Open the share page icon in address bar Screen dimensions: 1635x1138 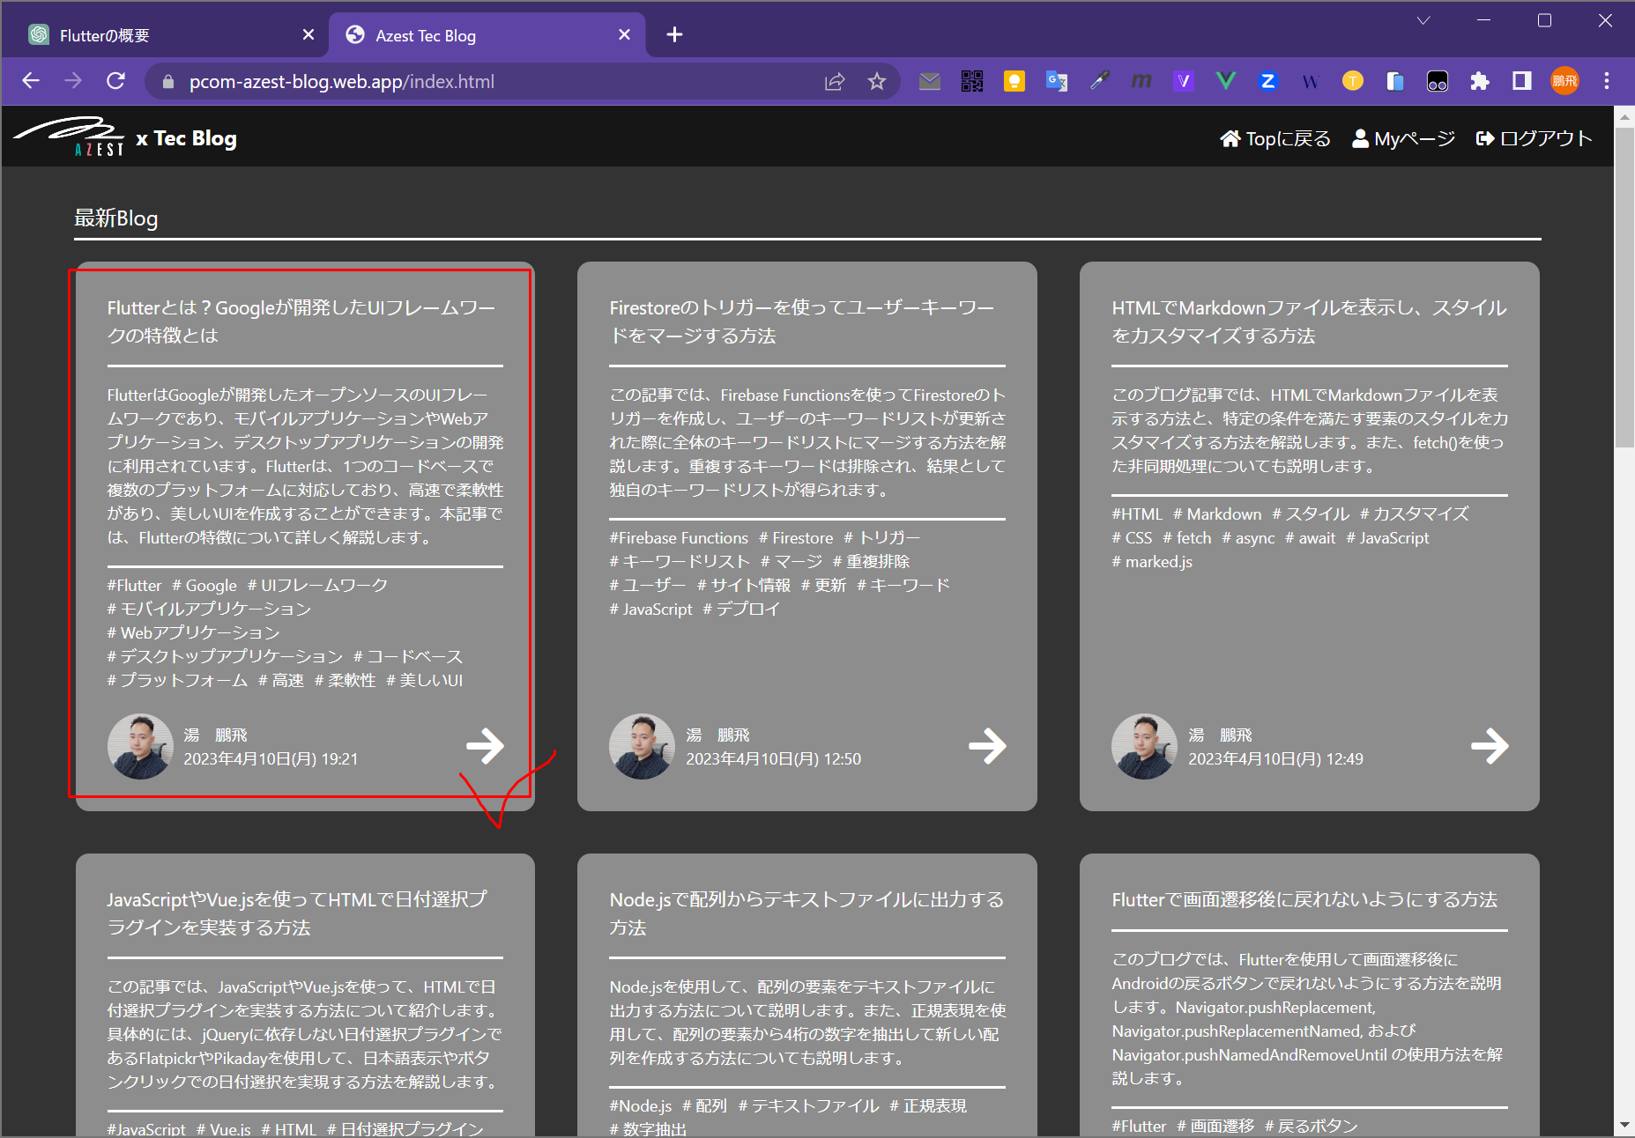[834, 82]
